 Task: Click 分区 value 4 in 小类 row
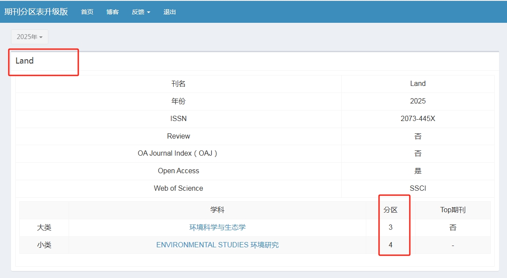click(390, 245)
